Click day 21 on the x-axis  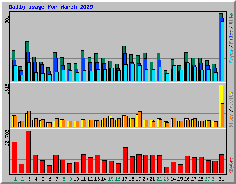152,179
